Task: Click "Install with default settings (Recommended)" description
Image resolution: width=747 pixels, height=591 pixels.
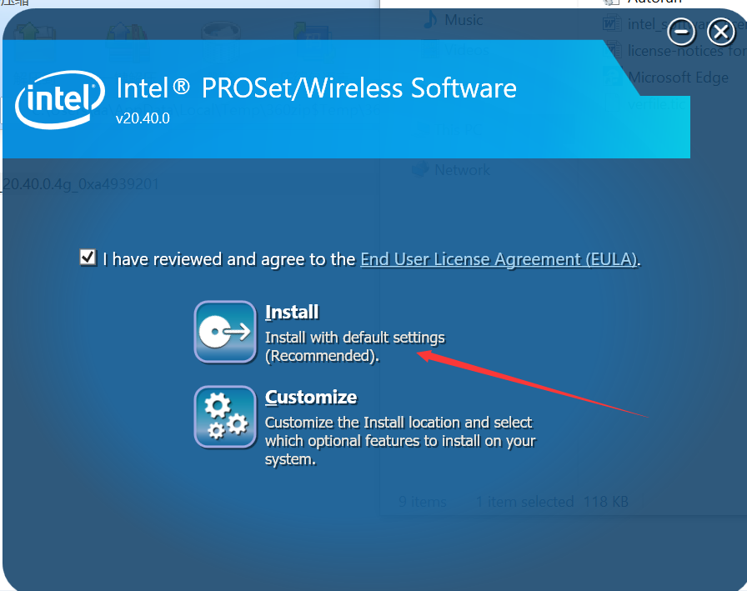Action: coord(354,347)
